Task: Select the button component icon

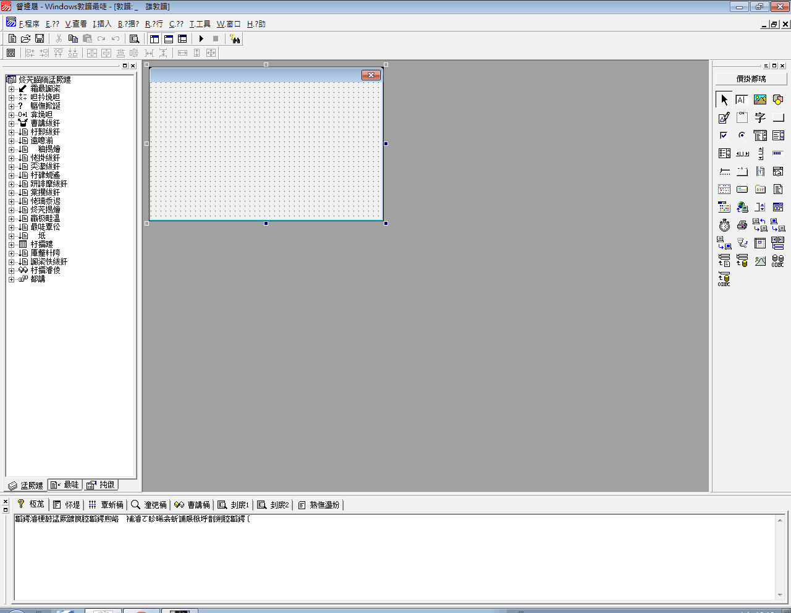Action: [x=778, y=117]
